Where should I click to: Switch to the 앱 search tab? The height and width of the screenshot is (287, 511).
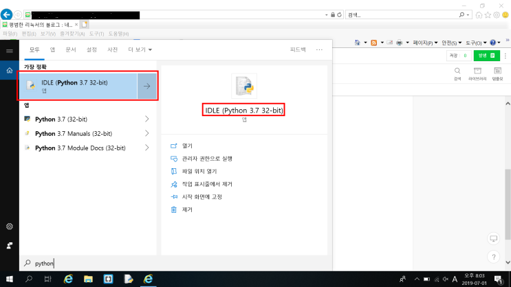tap(52, 50)
